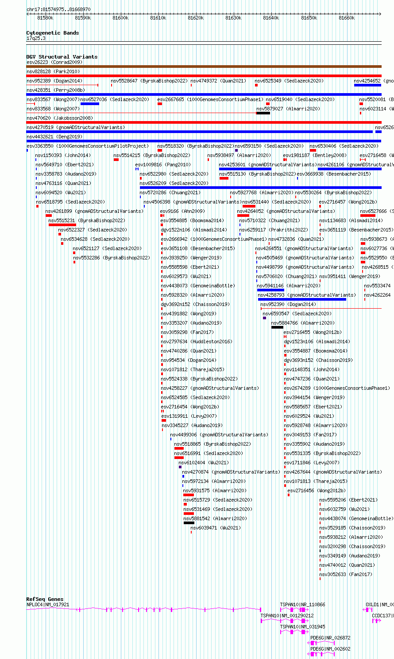Open nsv5528647 (ByrskaBishop2022) variant
This screenshot has width=394, height=659.
pos(149,81)
